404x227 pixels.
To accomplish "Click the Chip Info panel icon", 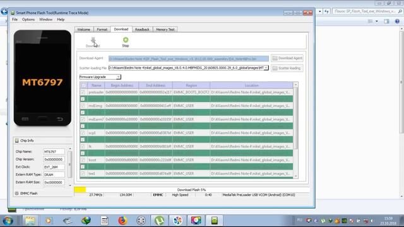I will click(x=17, y=141).
